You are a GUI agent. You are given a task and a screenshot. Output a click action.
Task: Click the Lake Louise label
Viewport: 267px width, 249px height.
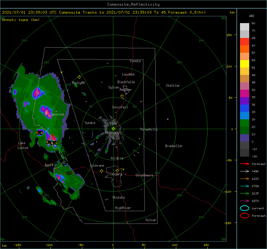coord(23,145)
